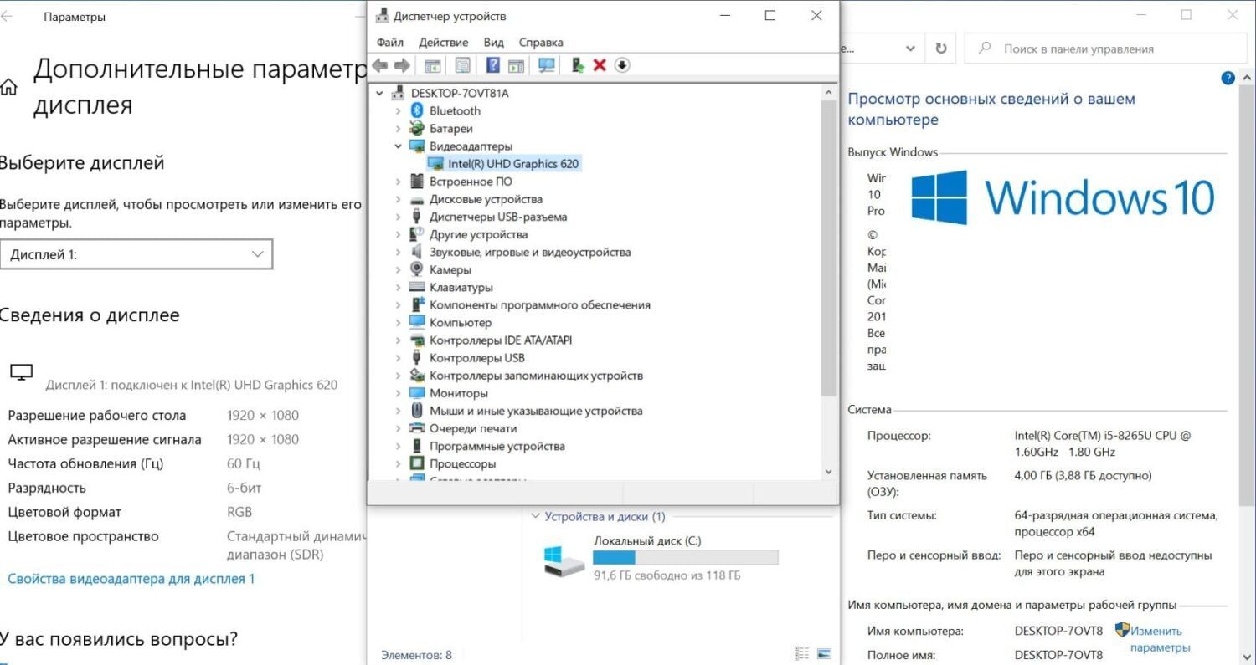Click the scan for hardware changes toolbar icon
The height and width of the screenshot is (665, 1256).
[x=547, y=65]
